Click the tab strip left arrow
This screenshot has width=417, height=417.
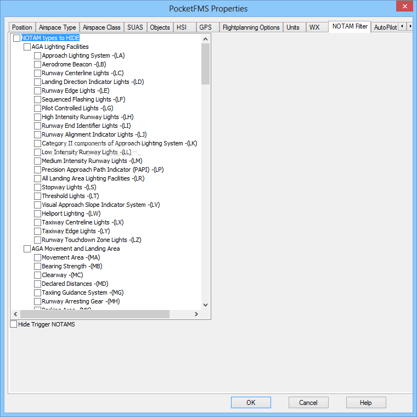[x=402, y=26]
